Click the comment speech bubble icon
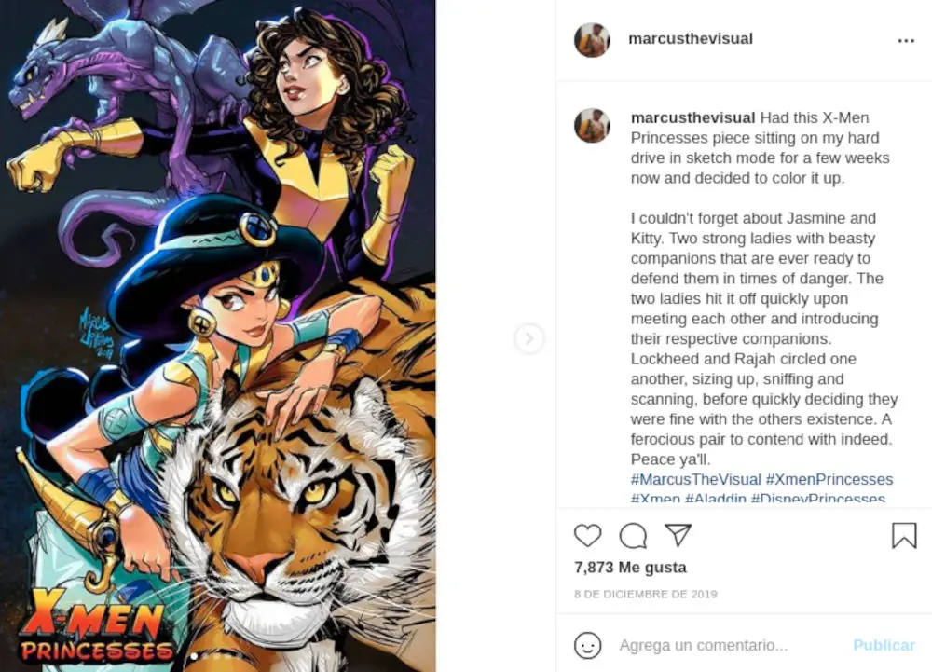The height and width of the screenshot is (672, 932). [x=633, y=535]
